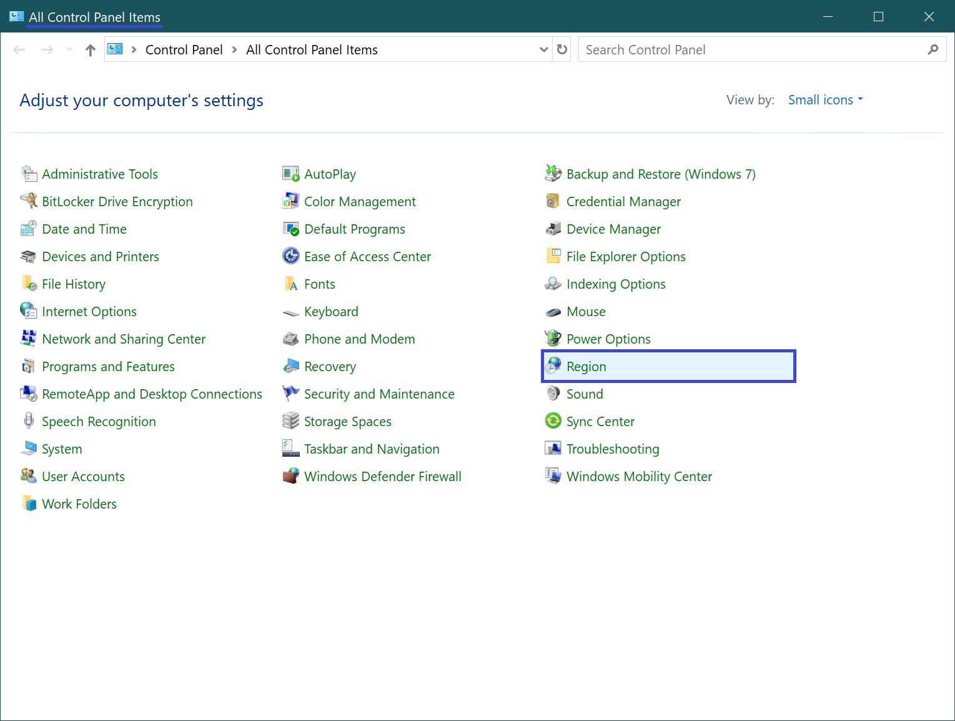The image size is (955, 721).
Task: Click the Internet Options globe icon
Action: tap(29, 311)
